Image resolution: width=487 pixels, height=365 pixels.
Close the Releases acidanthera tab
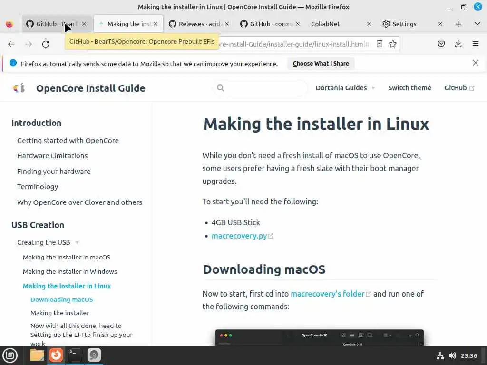coord(227,24)
